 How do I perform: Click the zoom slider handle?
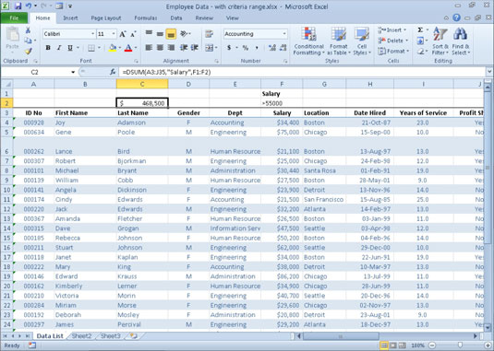[460, 345]
